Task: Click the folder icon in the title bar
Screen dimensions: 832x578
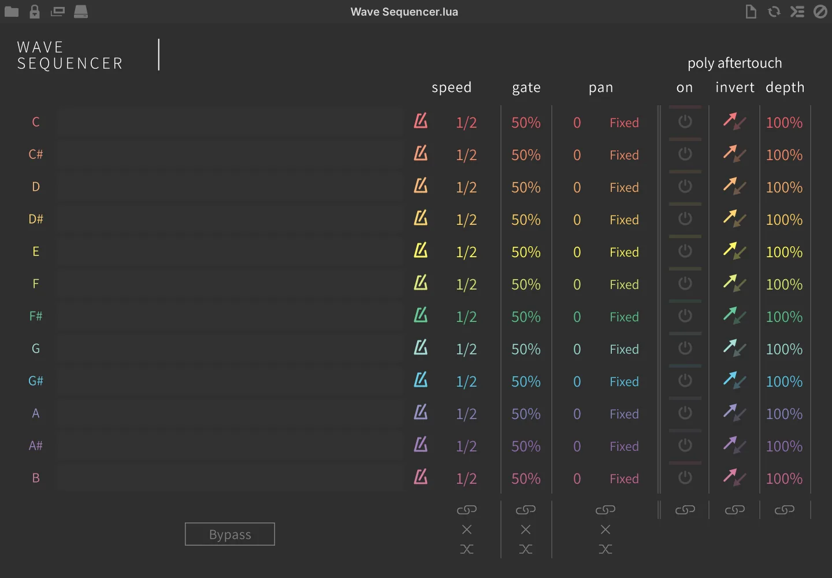Action: click(12, 12)
